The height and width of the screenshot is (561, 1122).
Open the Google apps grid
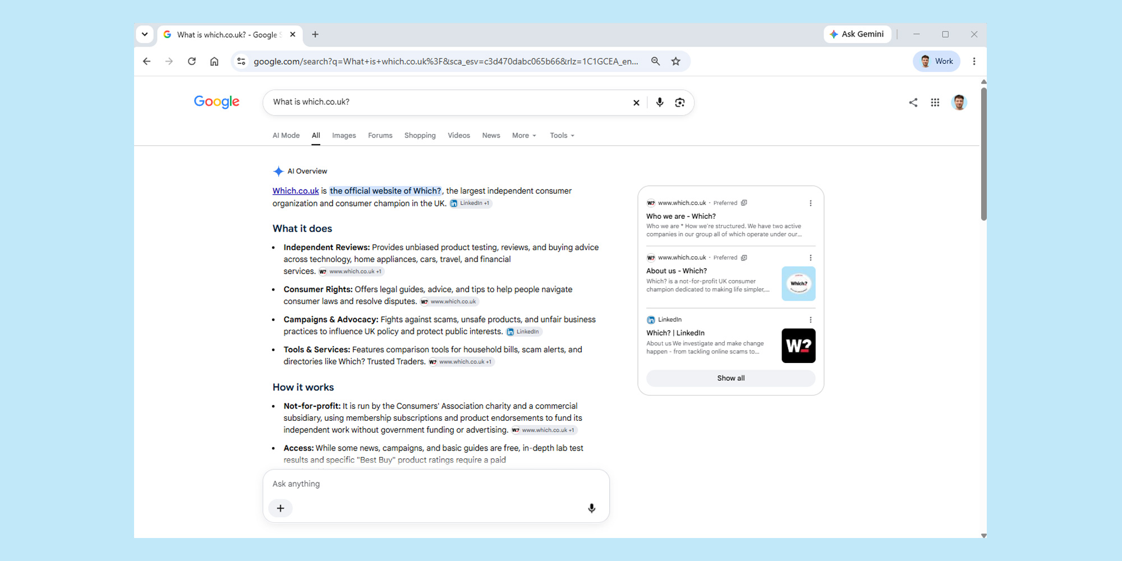pos(935,102)
